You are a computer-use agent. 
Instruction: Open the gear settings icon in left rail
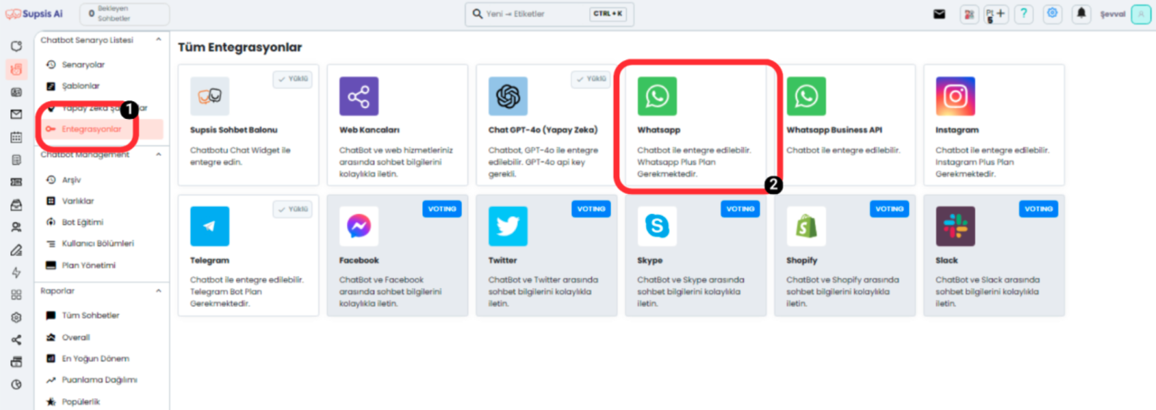16,318
